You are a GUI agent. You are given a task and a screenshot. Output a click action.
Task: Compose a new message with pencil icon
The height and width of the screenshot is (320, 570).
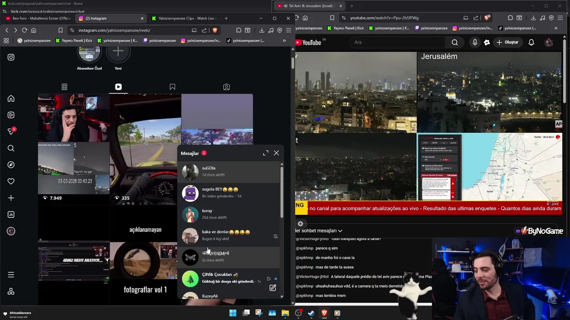[273, 288]
